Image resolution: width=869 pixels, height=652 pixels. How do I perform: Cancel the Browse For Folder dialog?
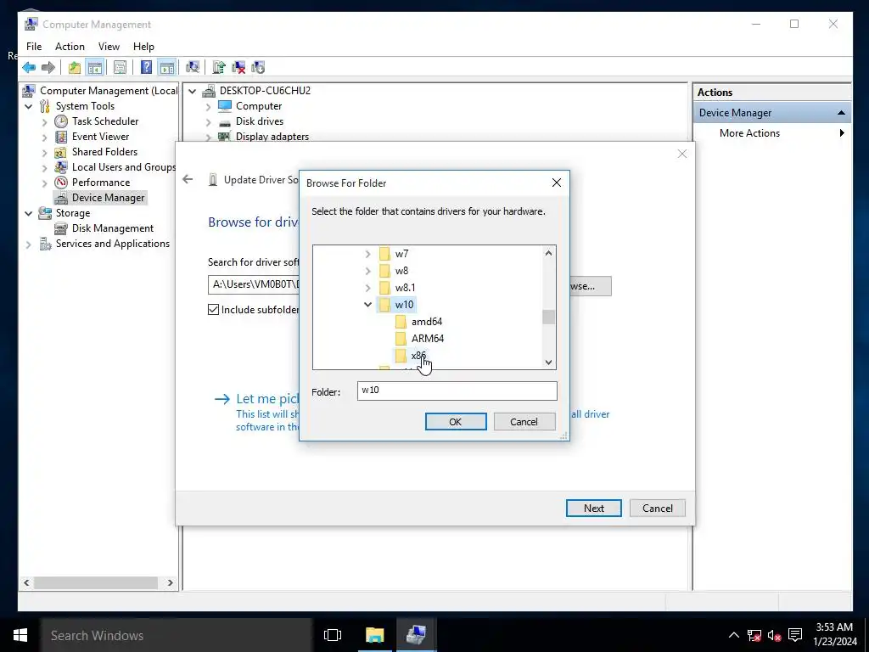coord(524,421)
